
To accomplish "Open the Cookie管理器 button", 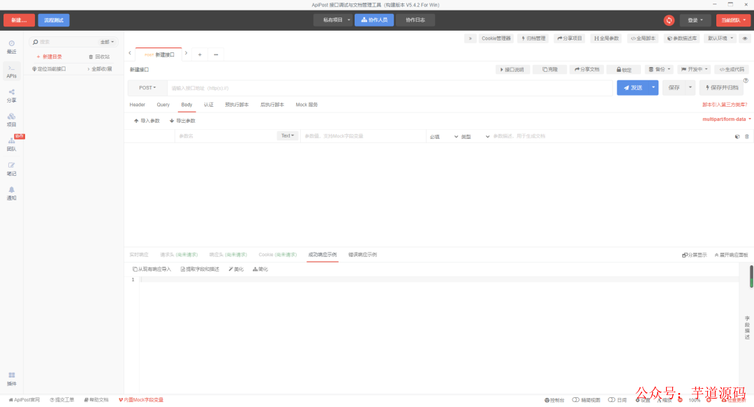I will coord(496,38).
